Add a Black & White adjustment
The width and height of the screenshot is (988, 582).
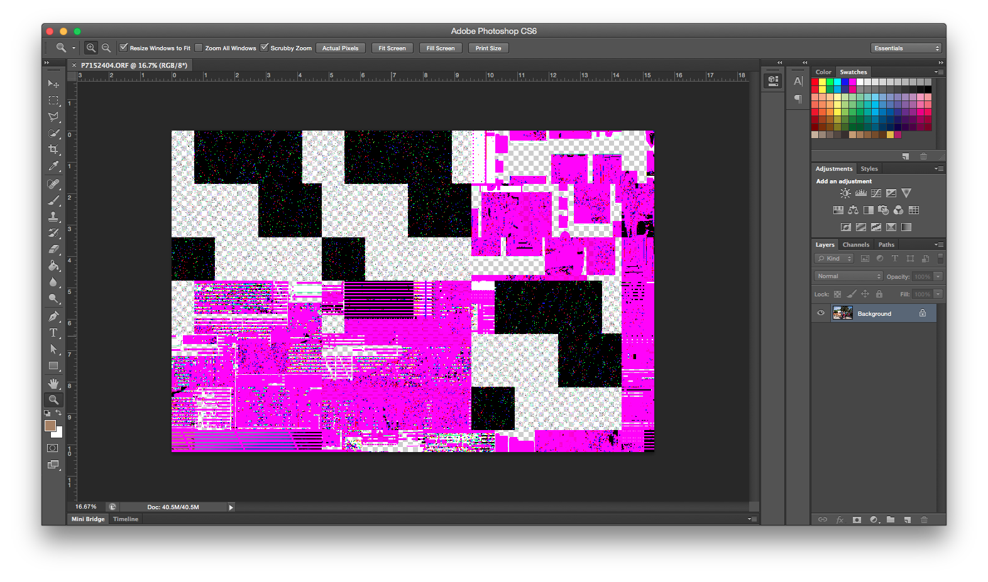[x=868, y=210]
